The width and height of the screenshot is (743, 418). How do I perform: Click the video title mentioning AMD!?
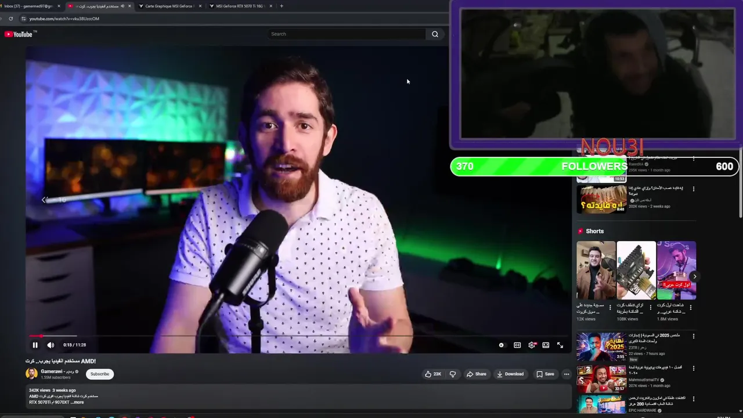(60, 361)
